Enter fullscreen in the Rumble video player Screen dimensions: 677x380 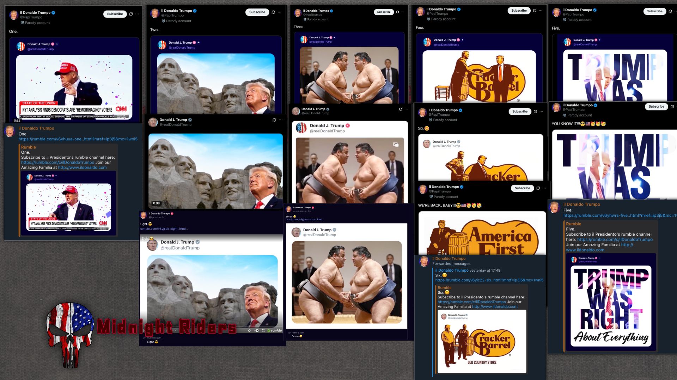[x=263, y=331]
